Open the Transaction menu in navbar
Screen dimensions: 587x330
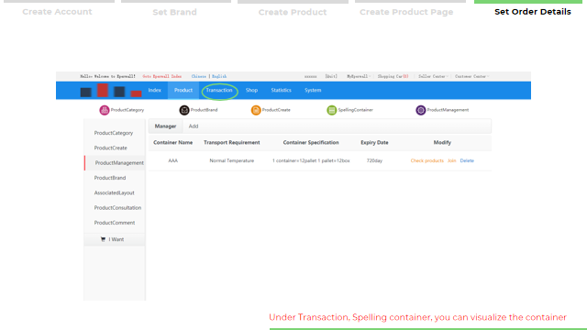pos(219,90)
